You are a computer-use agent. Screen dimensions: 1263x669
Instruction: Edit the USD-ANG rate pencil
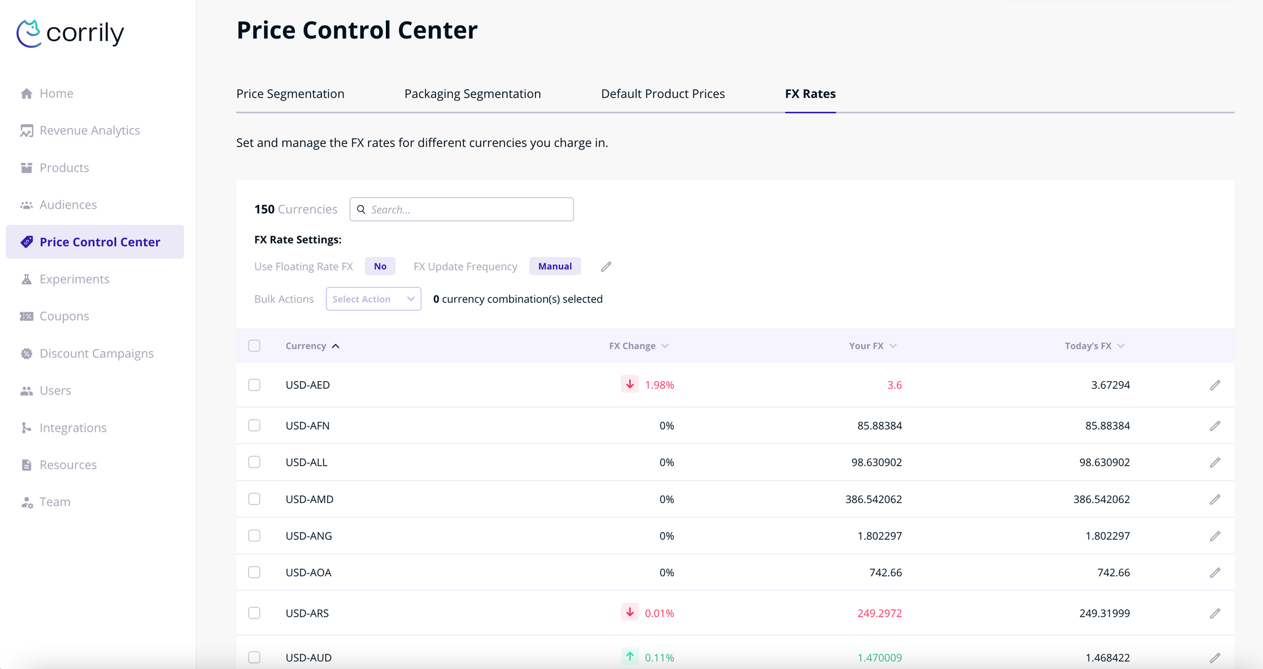coord(1215,536)
